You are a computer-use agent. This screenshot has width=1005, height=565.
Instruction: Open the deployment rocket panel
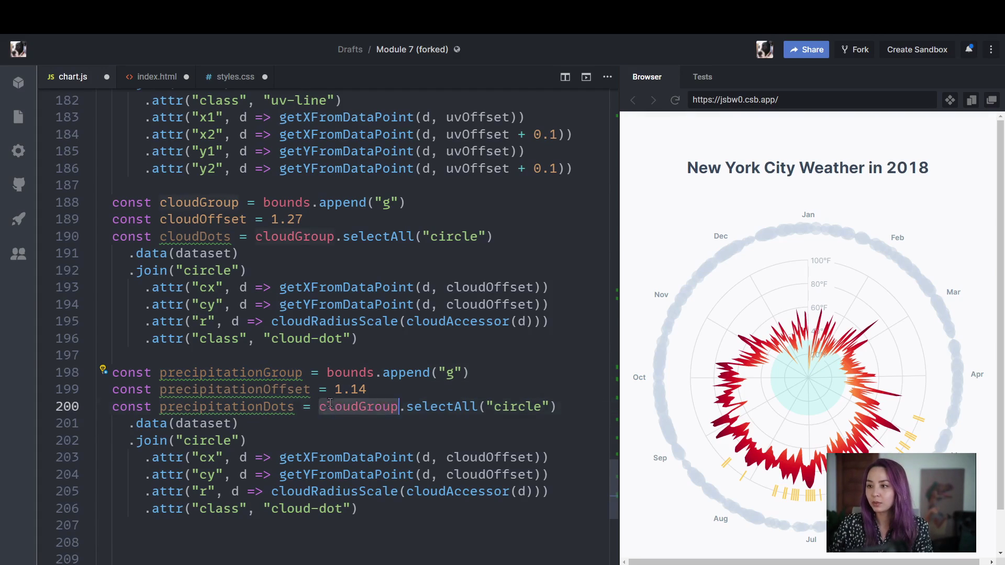click(x=18, y=219)
